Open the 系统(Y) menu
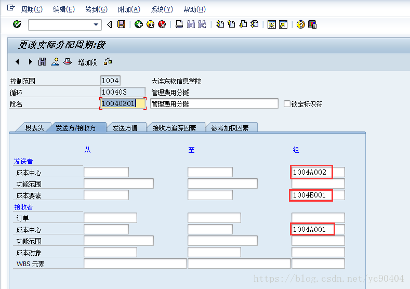This screenshot has width=410, height=289. coord(162,9)
